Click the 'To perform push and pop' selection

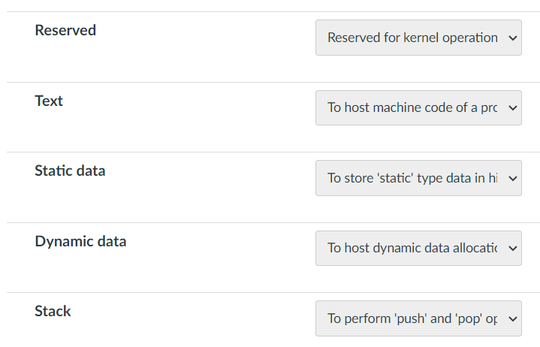[412, 318]
